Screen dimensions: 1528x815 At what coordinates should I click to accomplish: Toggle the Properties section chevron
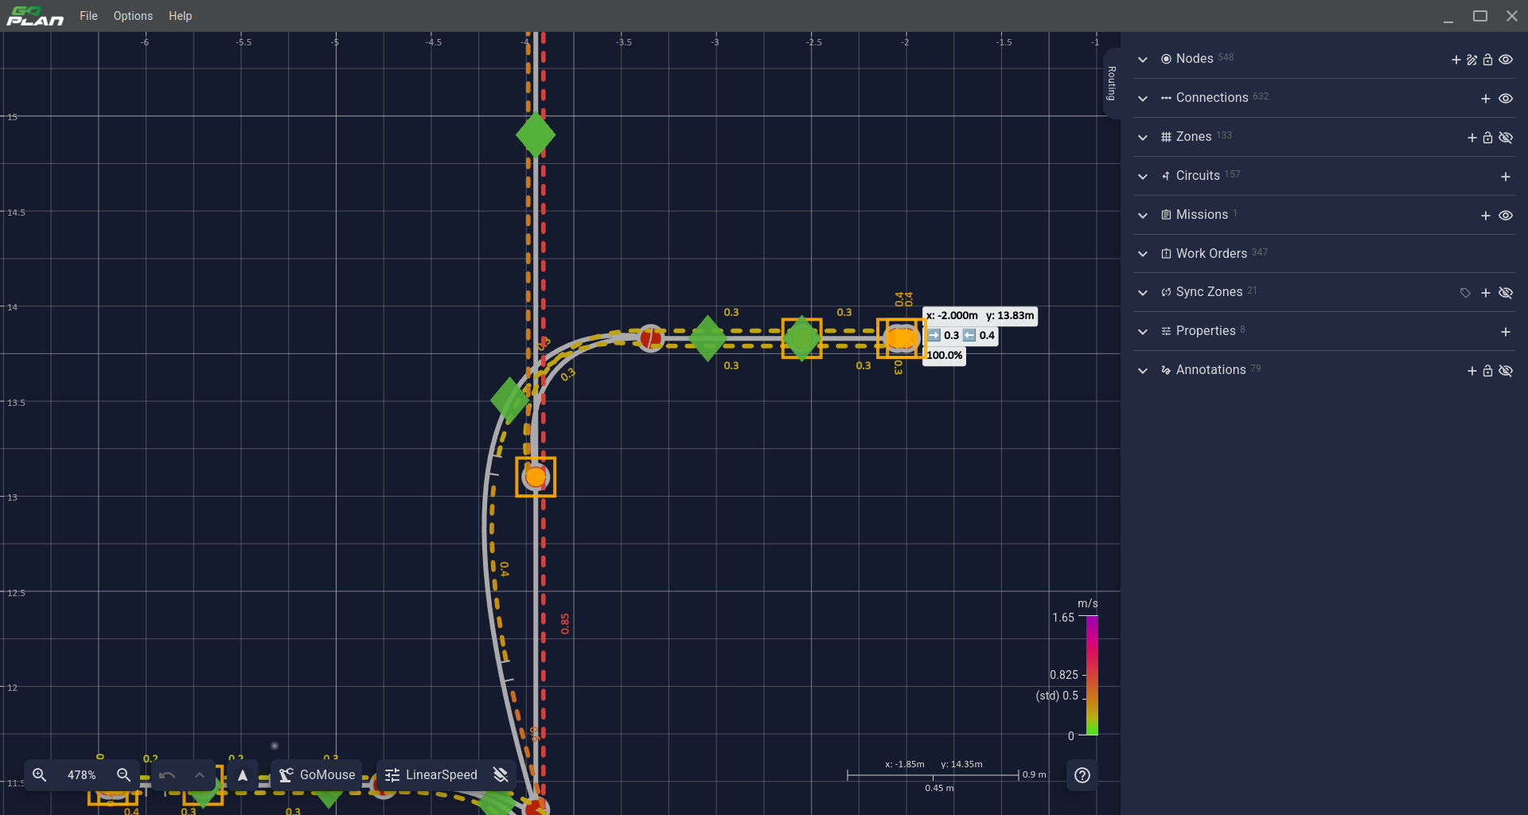click(1143, 332)
